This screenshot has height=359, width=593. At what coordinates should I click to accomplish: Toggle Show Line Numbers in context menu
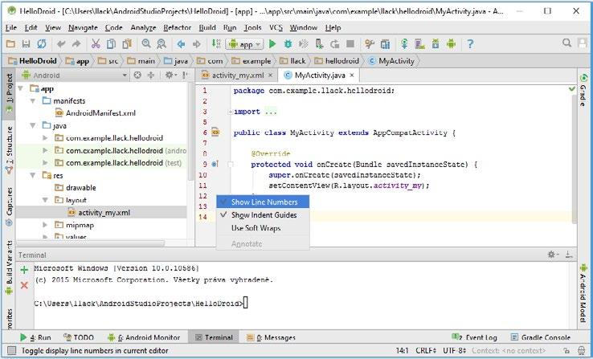[x=263, y=202]
